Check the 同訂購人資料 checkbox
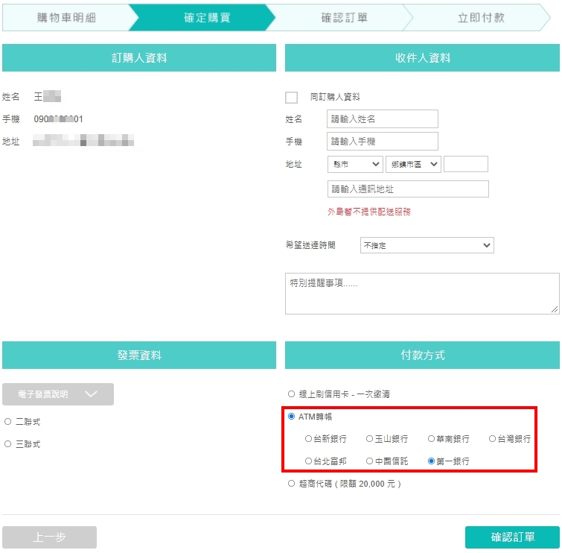This screenshot has width=562, height=553. point(291,97)
